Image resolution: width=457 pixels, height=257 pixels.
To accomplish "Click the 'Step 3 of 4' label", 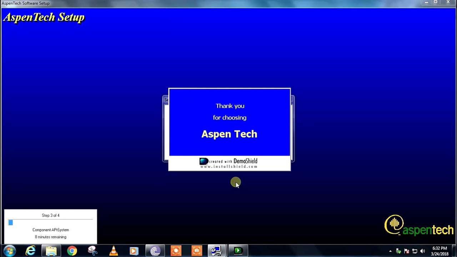I will pos(51,216).
